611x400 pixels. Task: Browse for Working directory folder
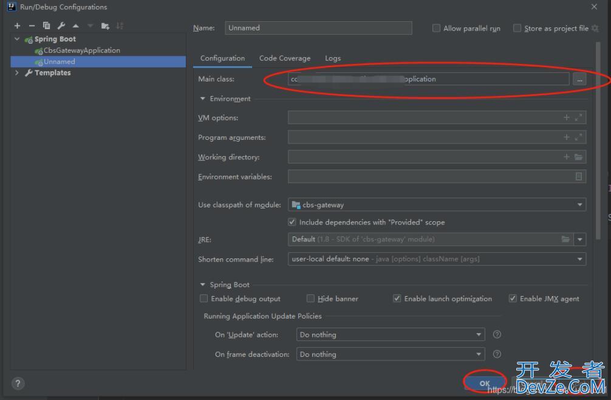pyautogui.click(x=579, y=157)
